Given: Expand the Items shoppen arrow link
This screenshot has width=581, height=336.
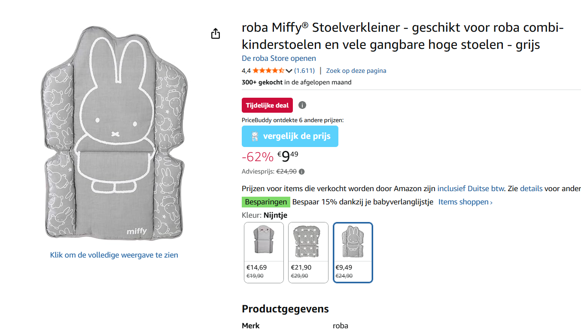Looking at the screenshot, I should [465, 201].
